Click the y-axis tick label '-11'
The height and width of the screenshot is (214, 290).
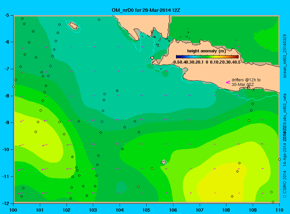point(6,176)
